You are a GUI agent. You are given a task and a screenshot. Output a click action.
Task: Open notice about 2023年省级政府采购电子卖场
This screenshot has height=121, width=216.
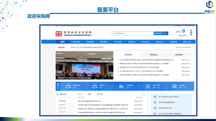147,60
